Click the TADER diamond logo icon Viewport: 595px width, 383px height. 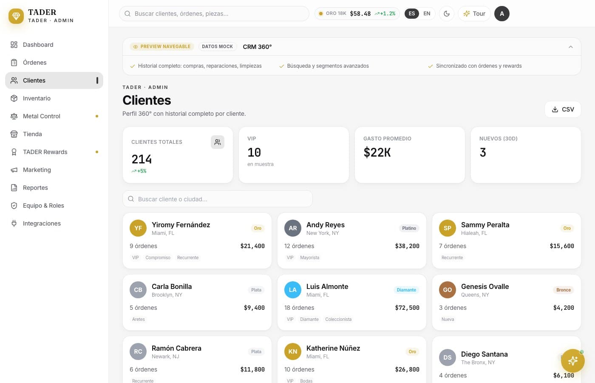16,16
